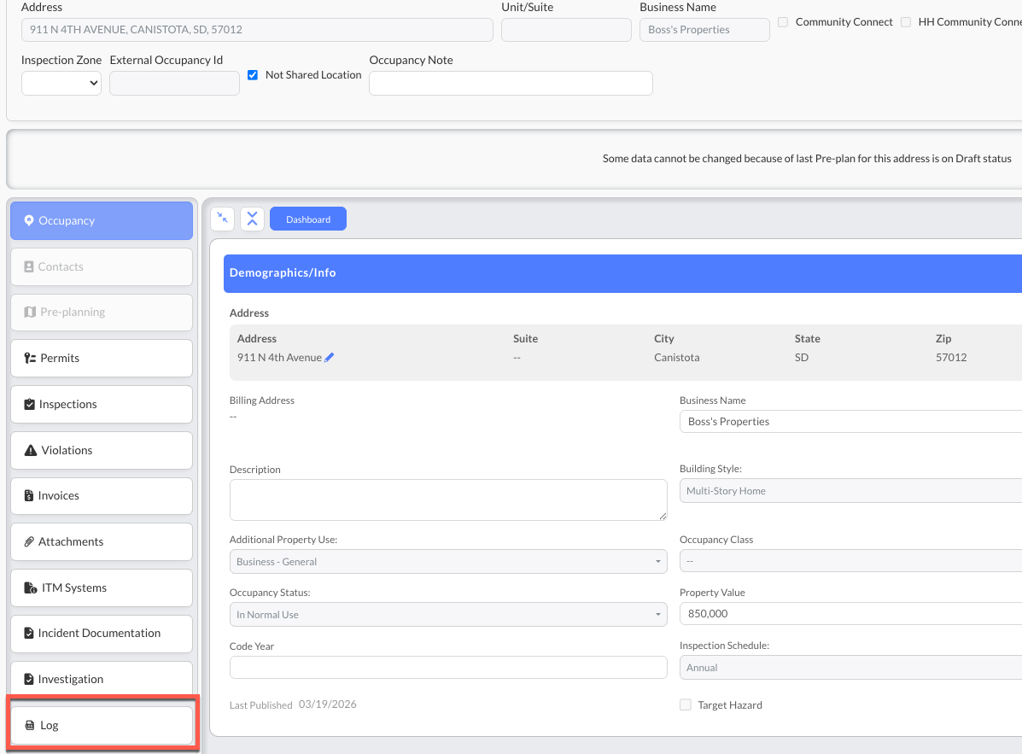Viewport: 1022px width, 754px height.
Task: Check the Target Hazard checkbox
Action: coord(685,704)
